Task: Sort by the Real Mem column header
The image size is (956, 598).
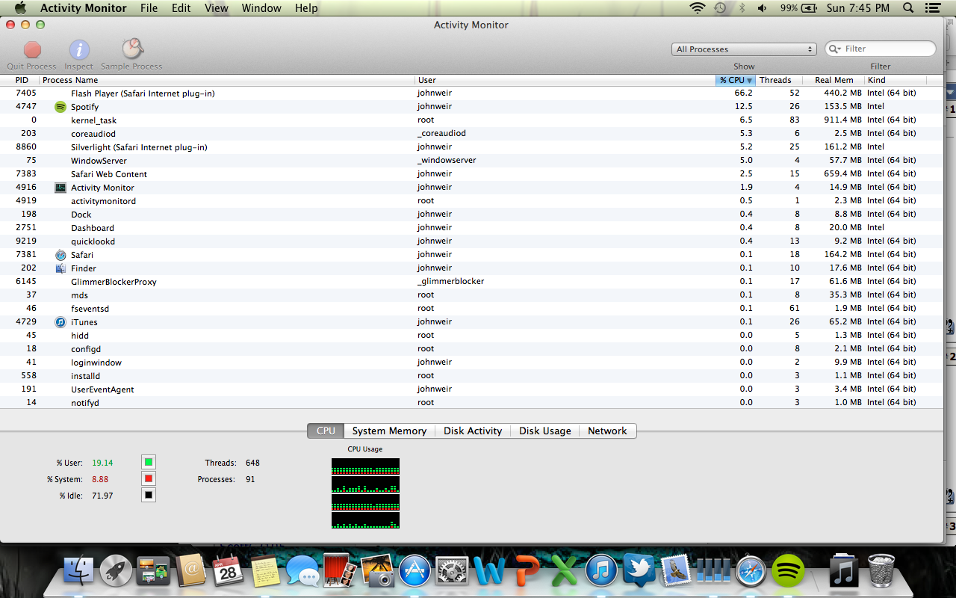Action: tap(834, 80)
